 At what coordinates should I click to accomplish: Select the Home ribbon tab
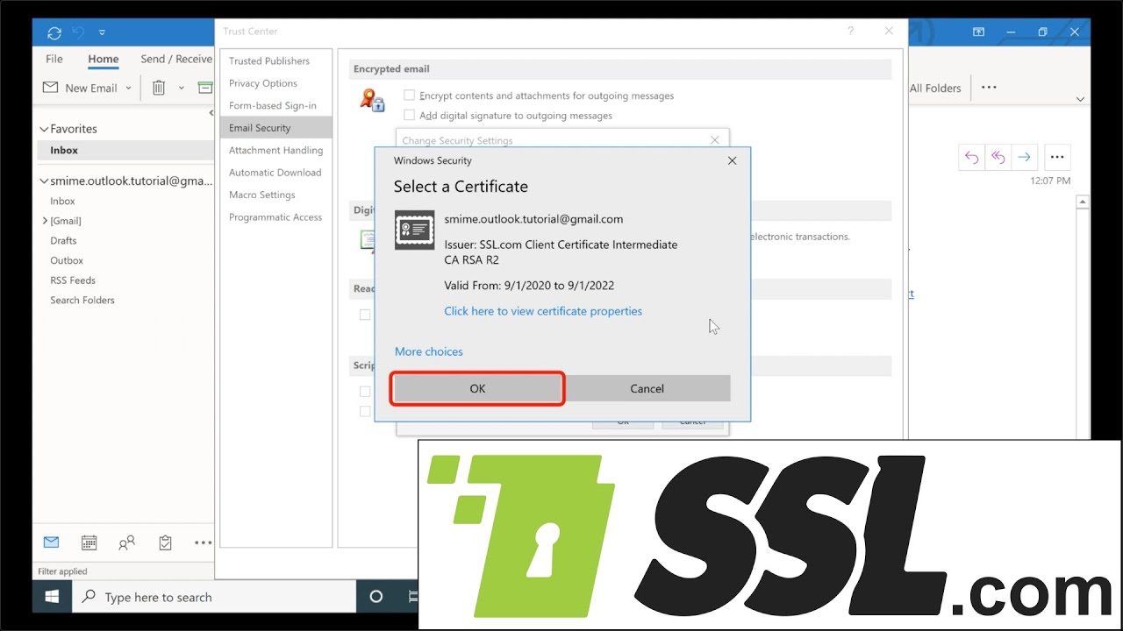(103, 59)
